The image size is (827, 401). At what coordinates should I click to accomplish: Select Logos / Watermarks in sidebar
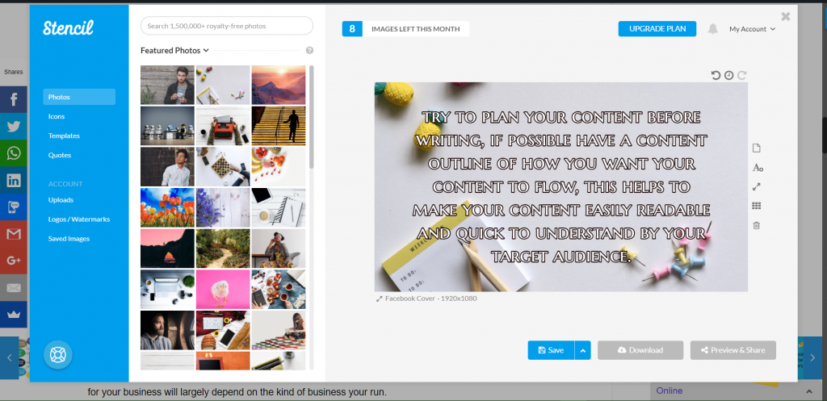click(x=78, y=219)
